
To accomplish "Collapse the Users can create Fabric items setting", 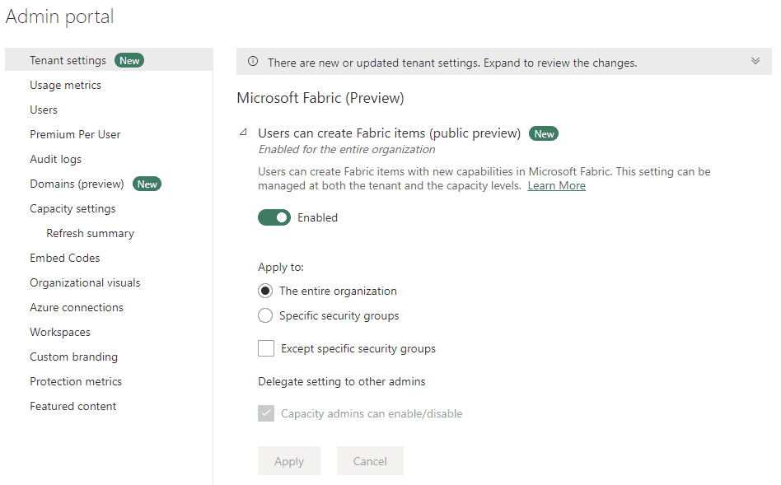I will [243, 133].
